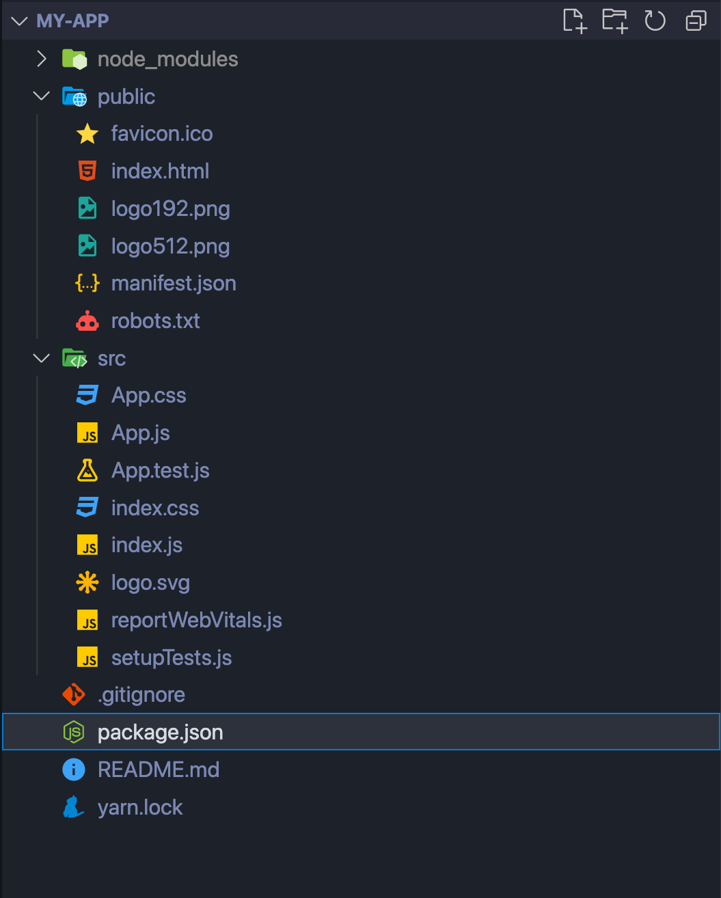Click the New File icon
Screen dimensions: 721x898
click(574, 21)
